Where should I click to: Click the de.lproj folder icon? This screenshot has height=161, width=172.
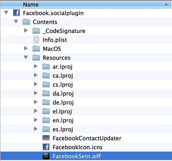pyautogui.click(x=46, y=102)
